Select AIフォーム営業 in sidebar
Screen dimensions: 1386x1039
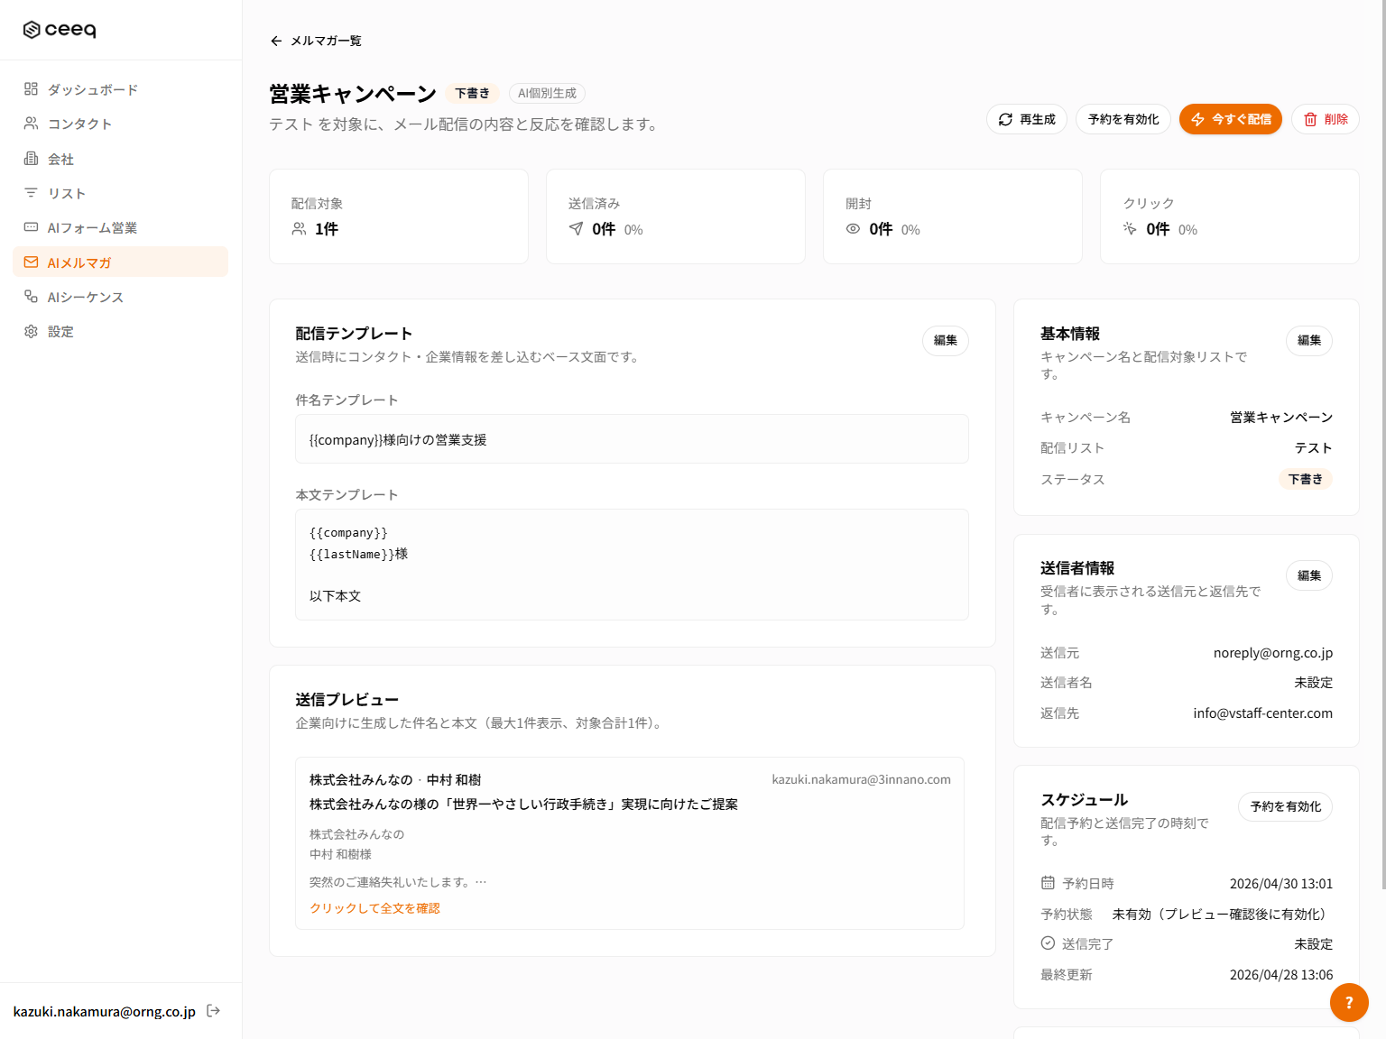pos(120,227)
